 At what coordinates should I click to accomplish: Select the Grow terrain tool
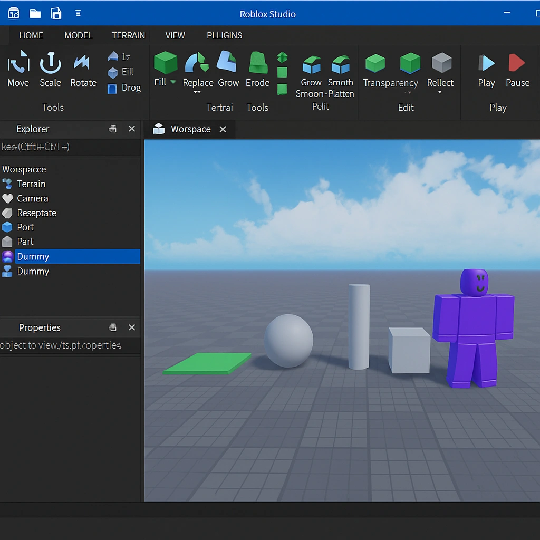pyautogui.click(x=228, y=69)
